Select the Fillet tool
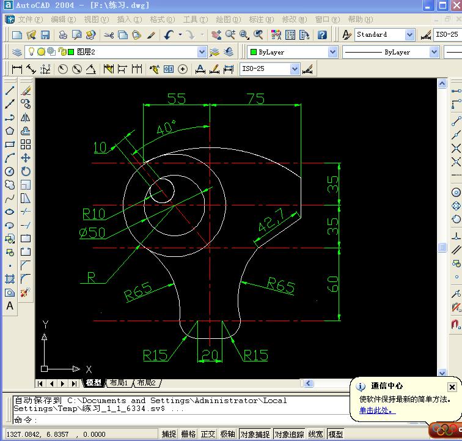This screenshot has height=441, width=462. pos(26,279)
